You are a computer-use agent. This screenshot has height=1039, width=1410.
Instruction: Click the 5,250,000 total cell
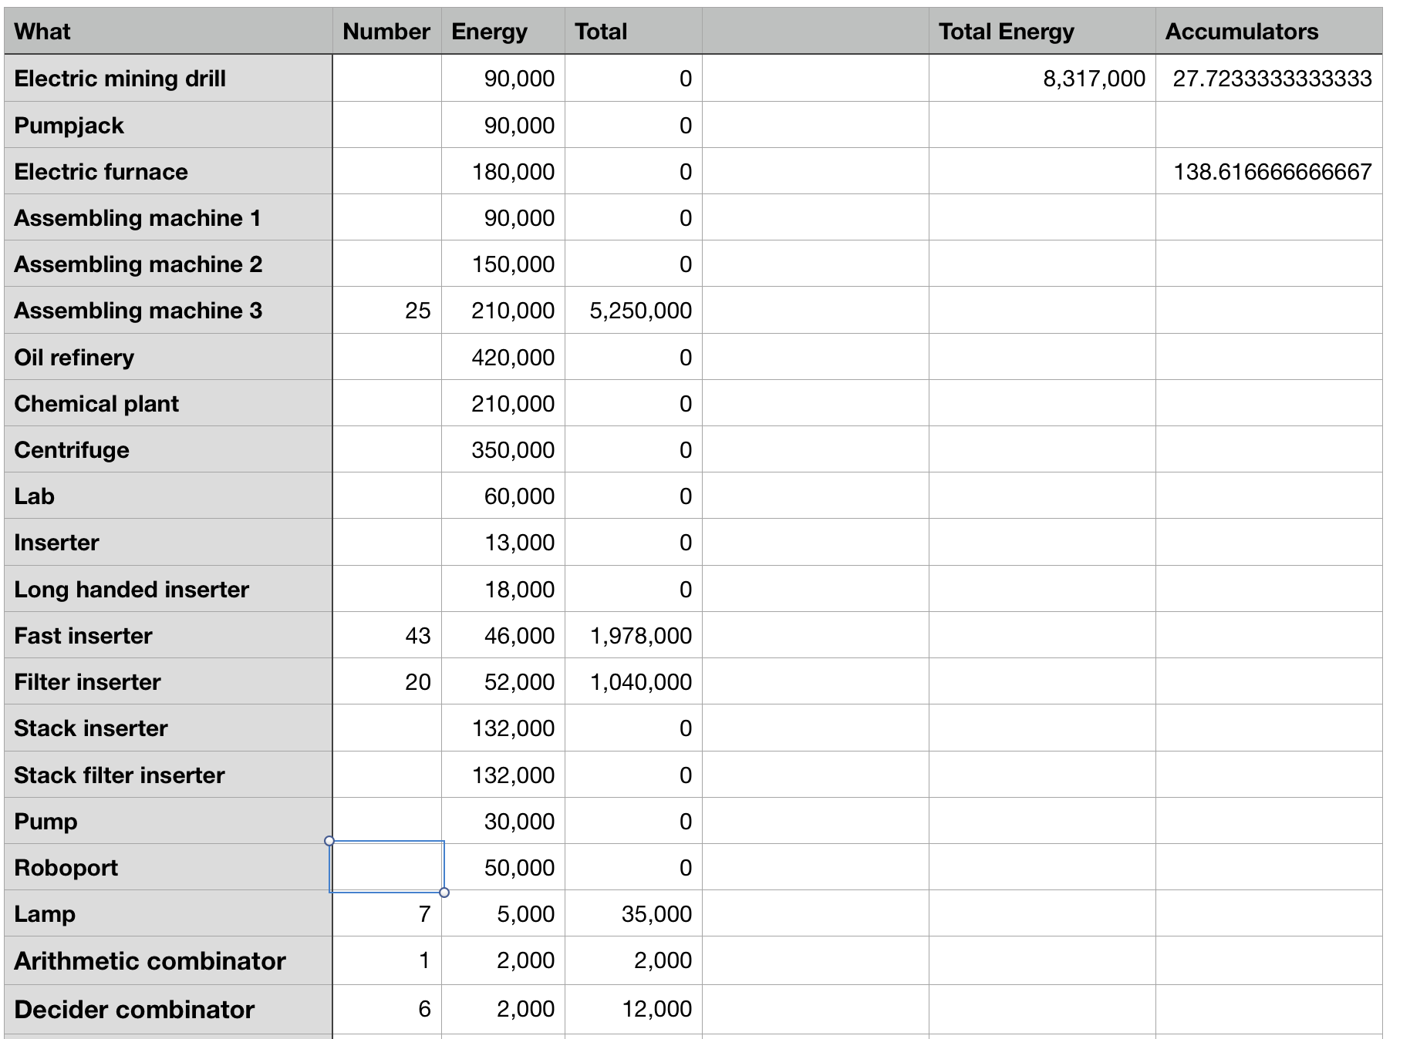pyautogui.click(x=633, y=311)
